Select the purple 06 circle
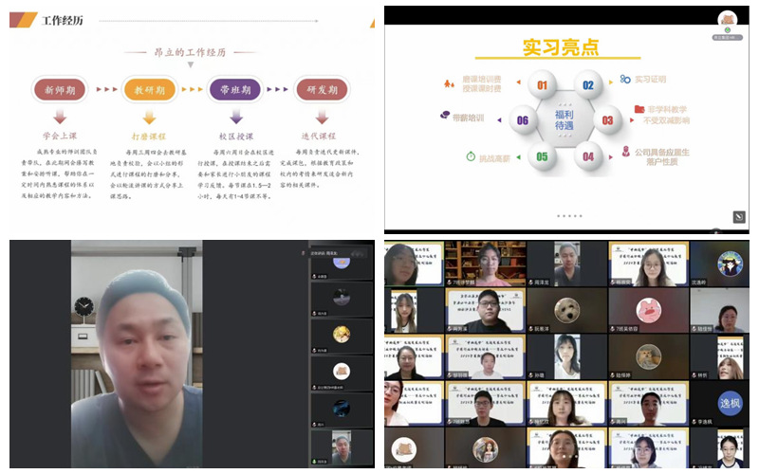 point(521,120)
